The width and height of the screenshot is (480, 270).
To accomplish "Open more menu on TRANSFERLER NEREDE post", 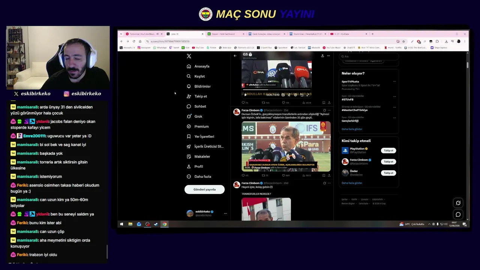I will click(x=329, y=183).
